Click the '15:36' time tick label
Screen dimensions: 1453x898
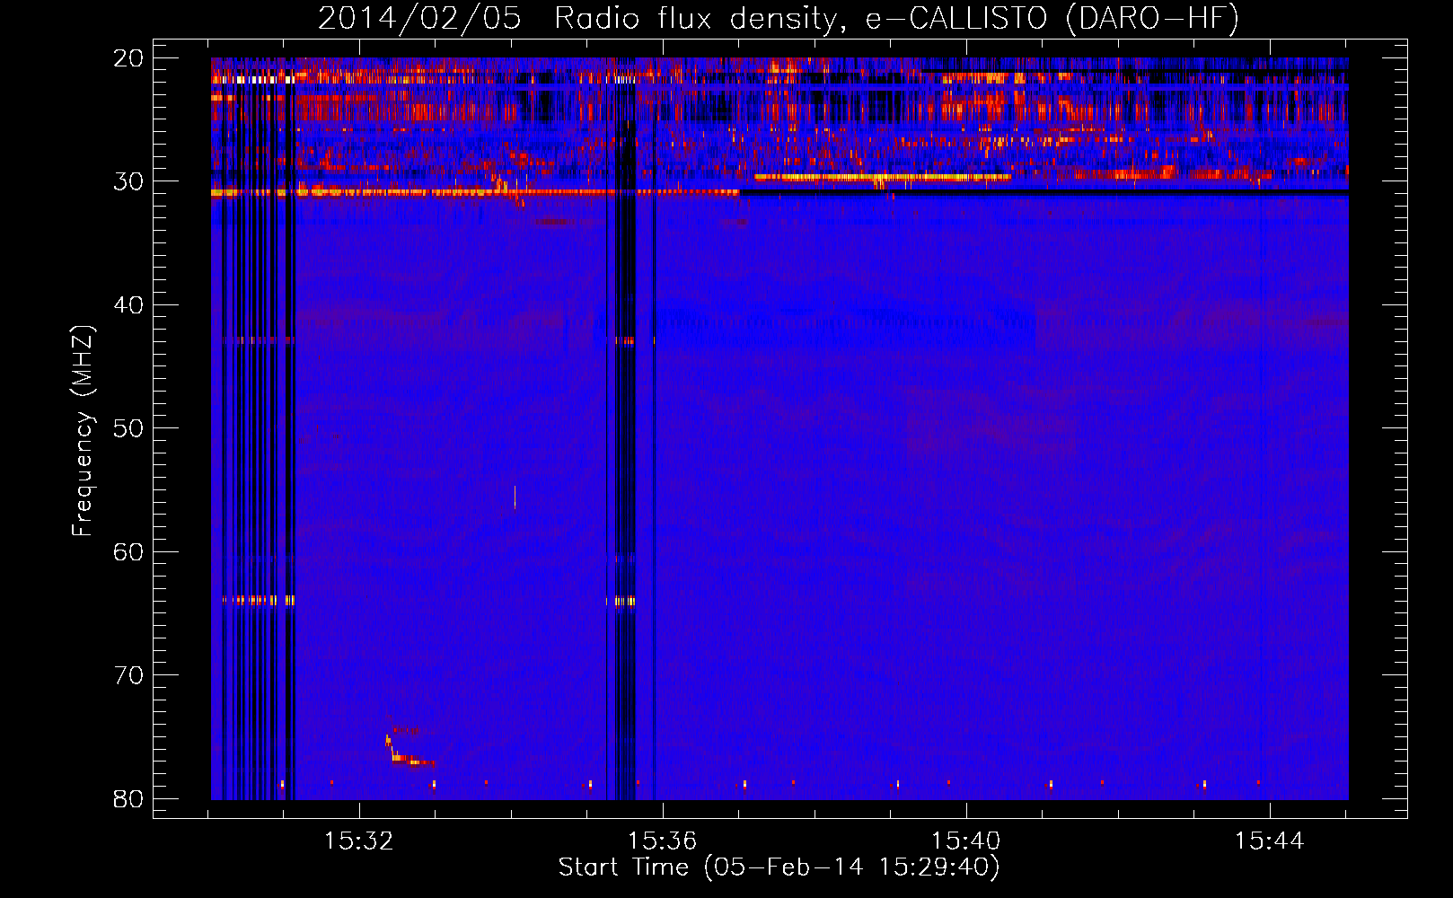click(663, 841)
